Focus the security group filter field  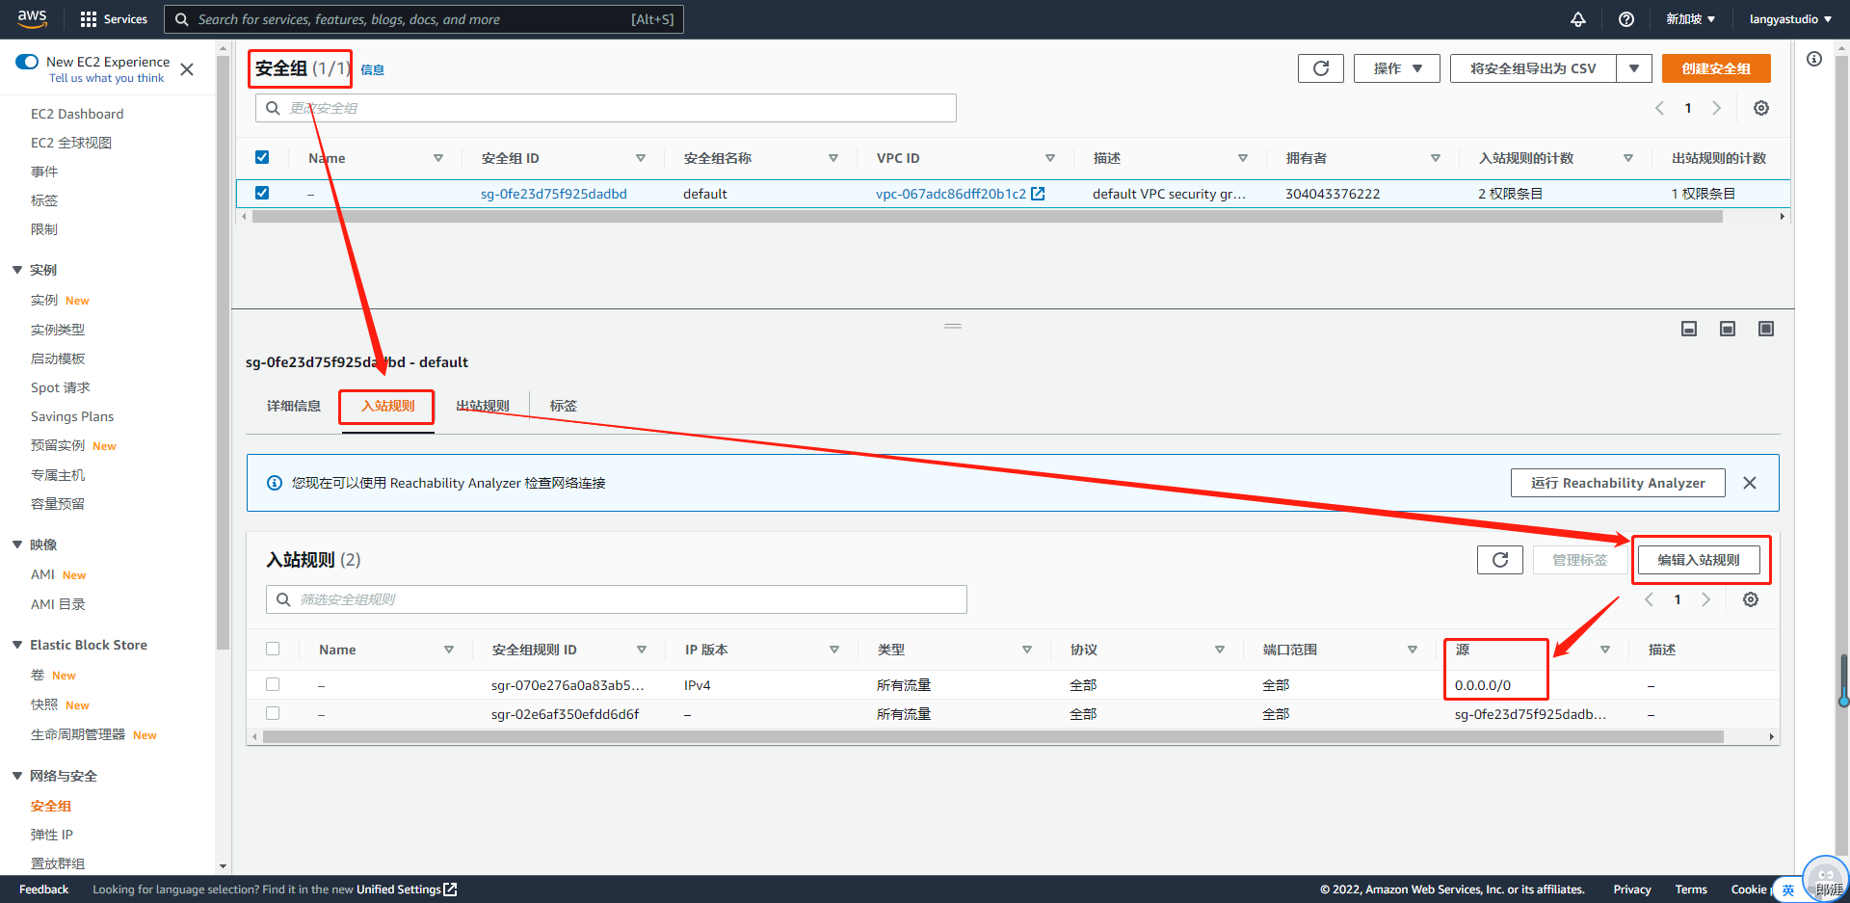606,108
